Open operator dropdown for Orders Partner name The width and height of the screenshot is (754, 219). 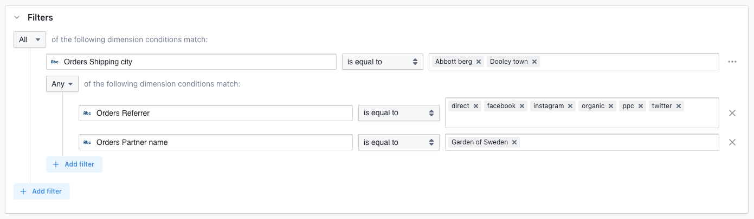(398, 142)
